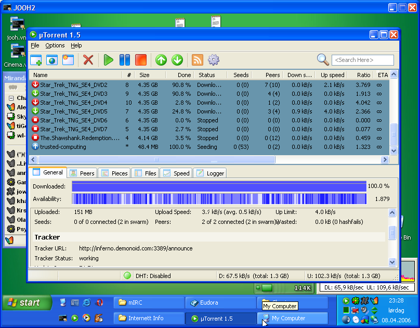
Task: Open the File menu
Action: coord(35,45)
